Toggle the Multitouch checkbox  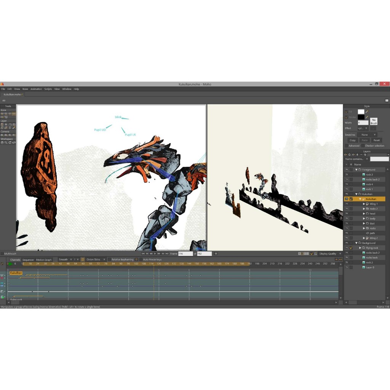(2, 254)
